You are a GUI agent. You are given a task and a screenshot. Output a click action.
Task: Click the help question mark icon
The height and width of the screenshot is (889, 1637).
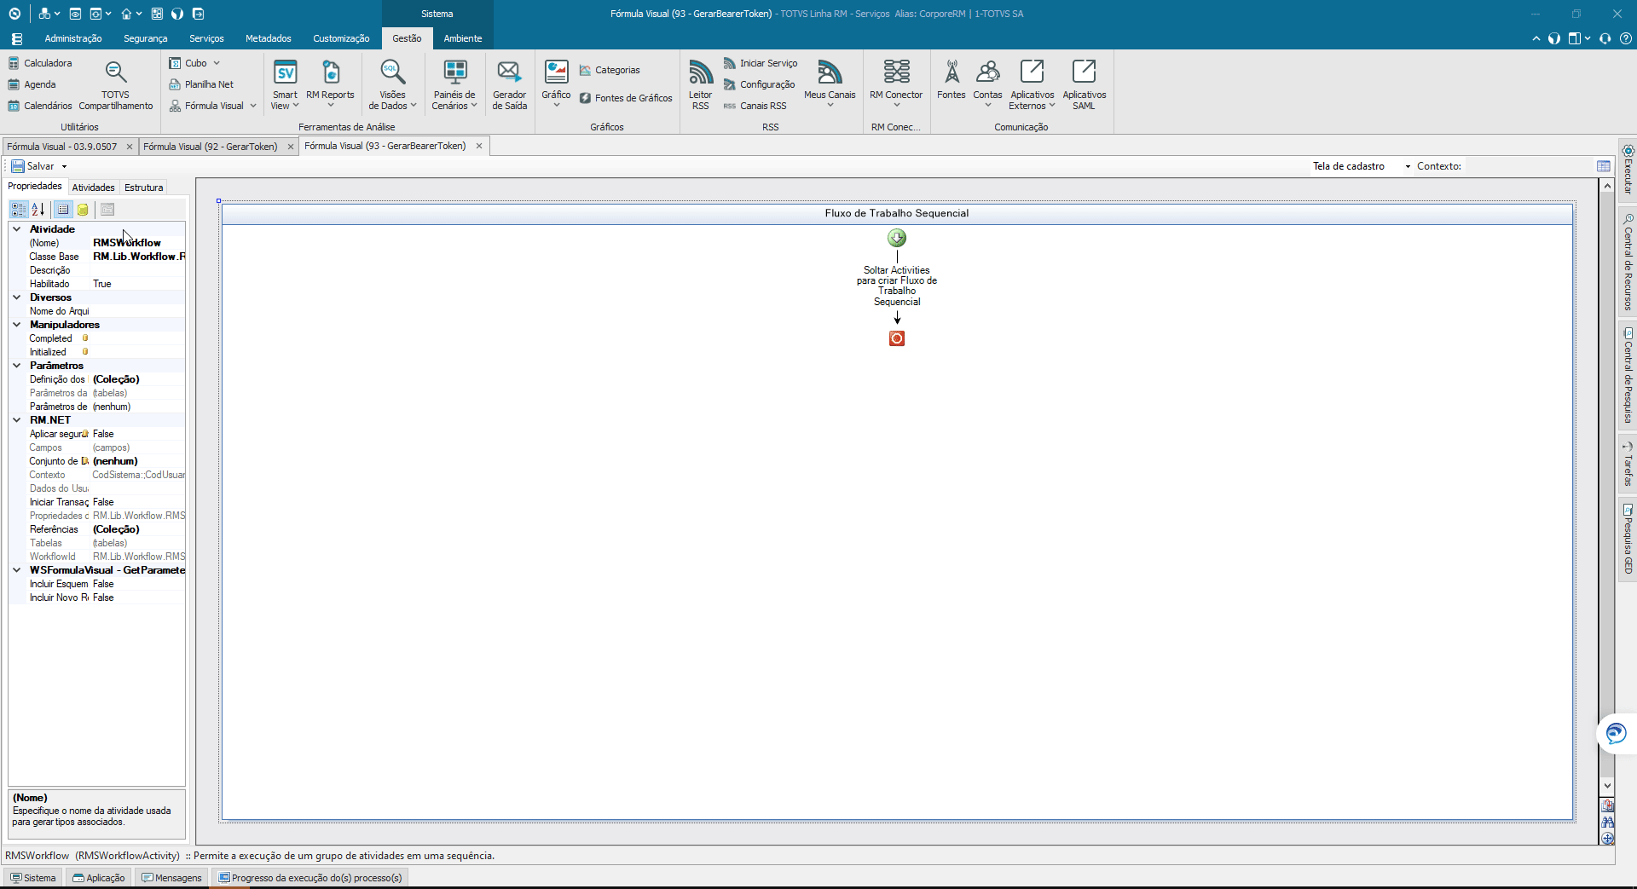[x=1626, y=38]
